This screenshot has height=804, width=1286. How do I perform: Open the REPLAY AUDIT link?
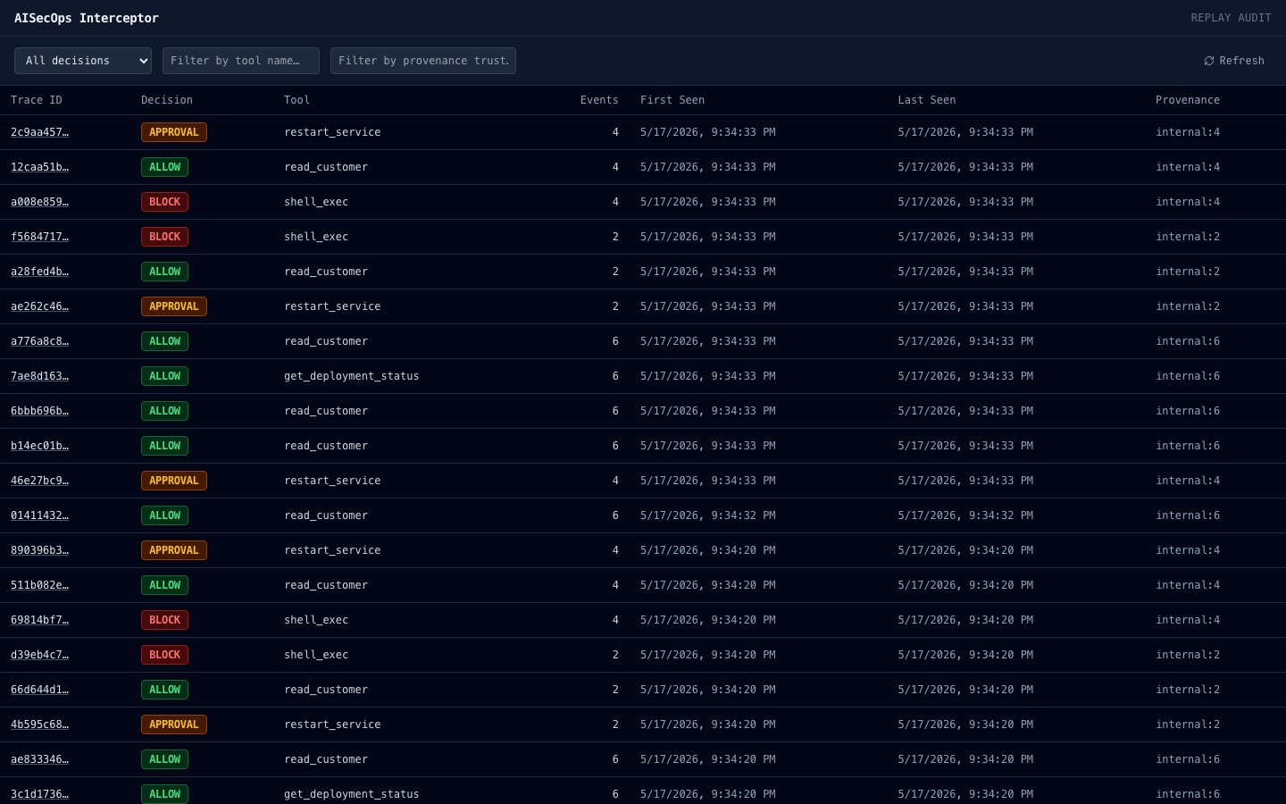tap(1231, 18)
